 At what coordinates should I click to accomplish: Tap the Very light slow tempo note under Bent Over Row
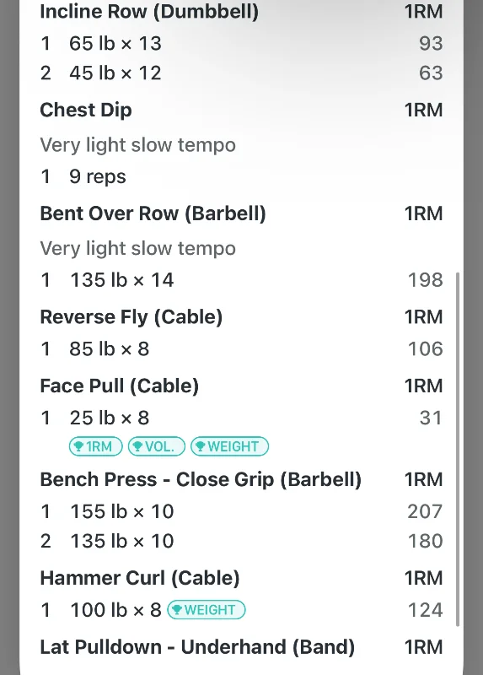137,249
